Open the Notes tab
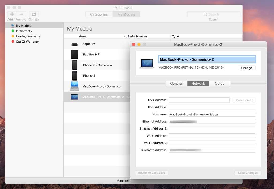The image size is (274, 189). click(219, 84)
